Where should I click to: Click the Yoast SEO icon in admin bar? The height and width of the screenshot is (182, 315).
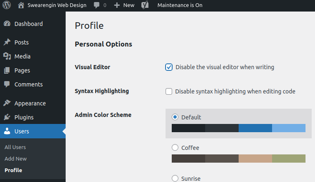145,5
